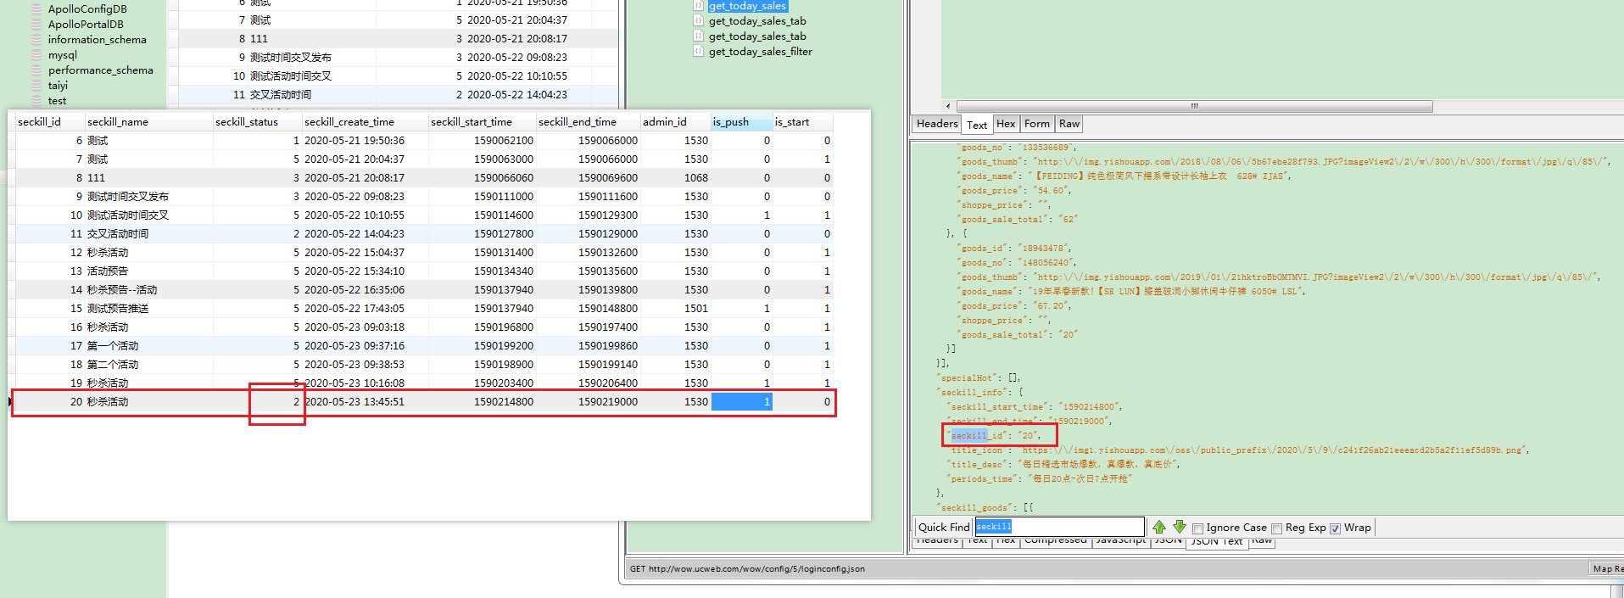Click the seckill_status column header
1624x598 pixels.
258,122
